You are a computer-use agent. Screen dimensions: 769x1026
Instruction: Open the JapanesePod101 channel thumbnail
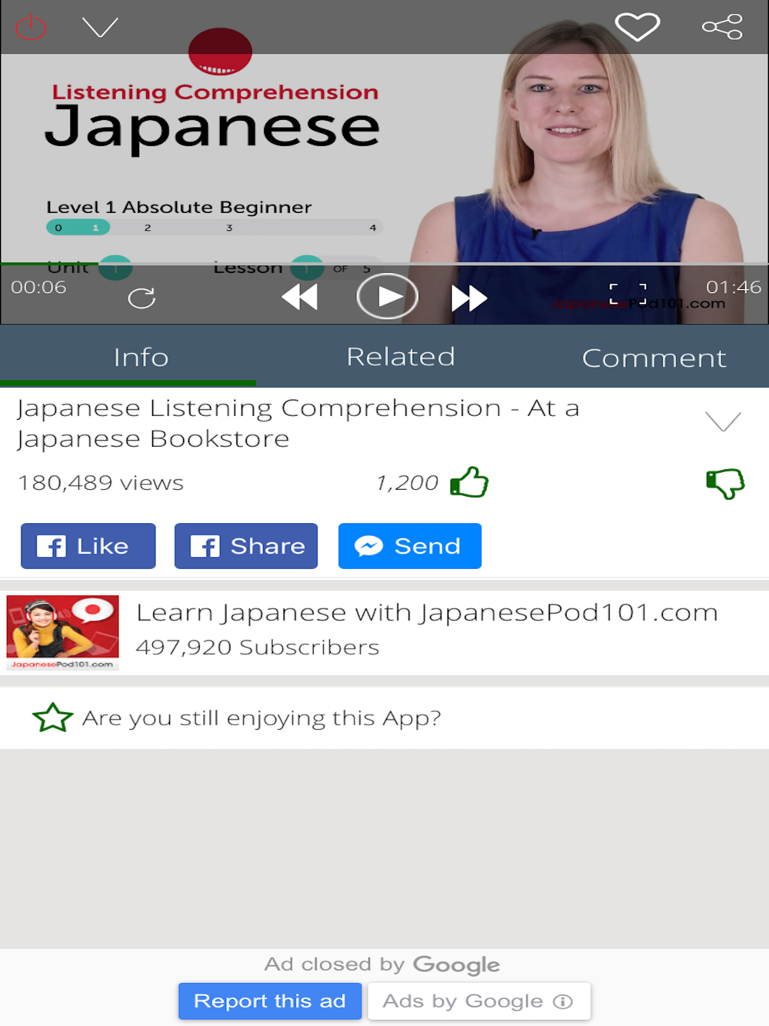(63, 632)
